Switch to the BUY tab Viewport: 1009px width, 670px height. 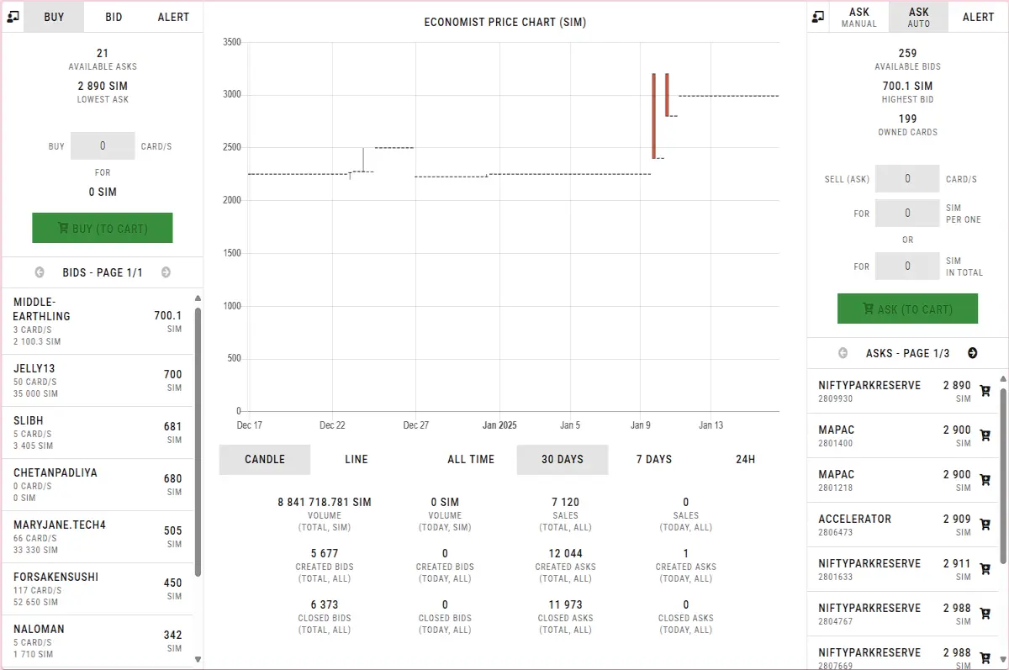tap(54, 17)
